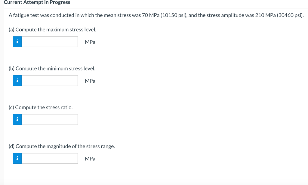308x185 pixels.
Task: Click the part (d) stress range prompt
Action: (x=62, y=146)
